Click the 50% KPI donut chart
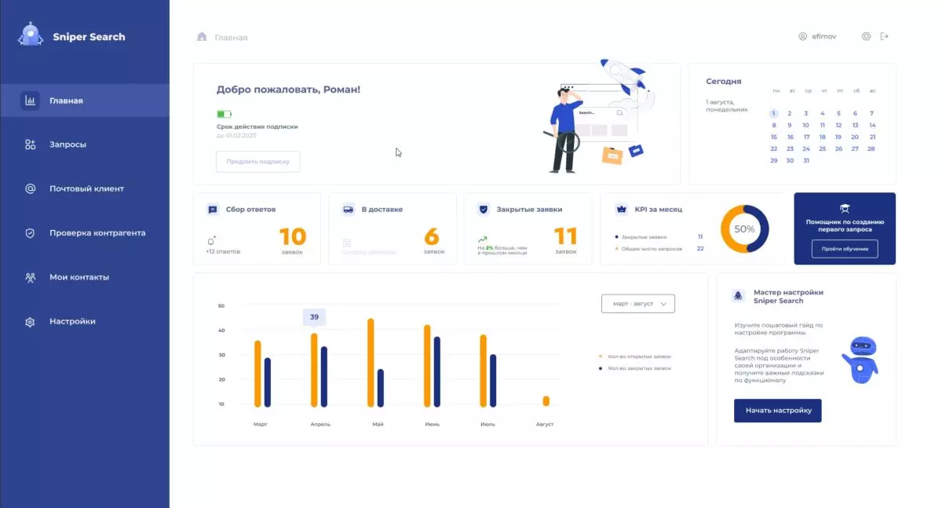Viewport: 942px width, 508px height. (744, 229)
